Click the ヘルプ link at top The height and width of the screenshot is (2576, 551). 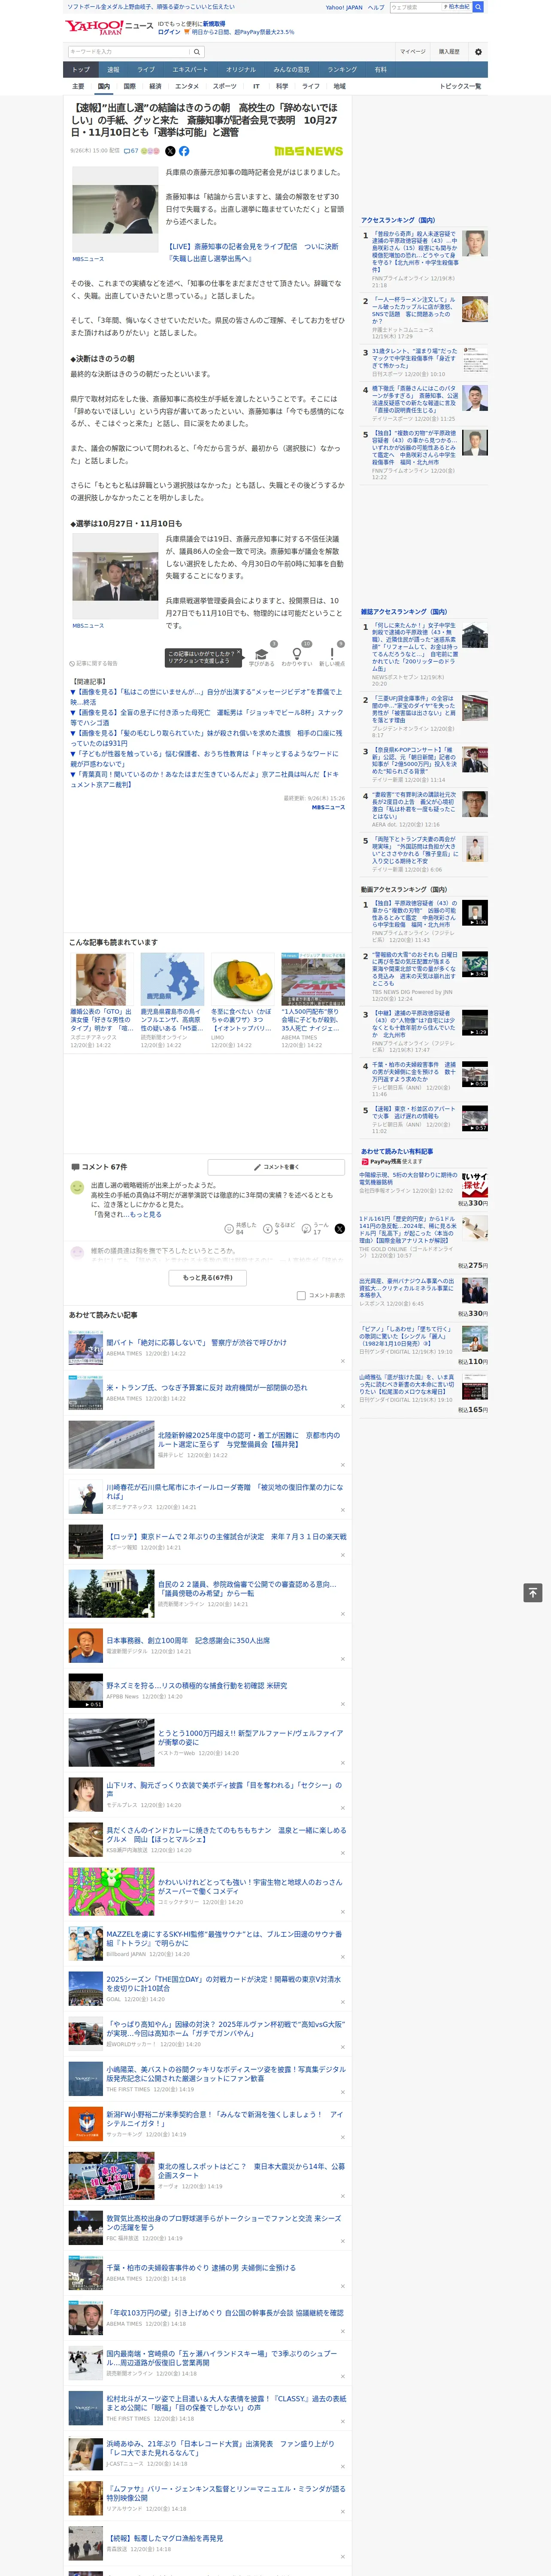pos(375,7)
